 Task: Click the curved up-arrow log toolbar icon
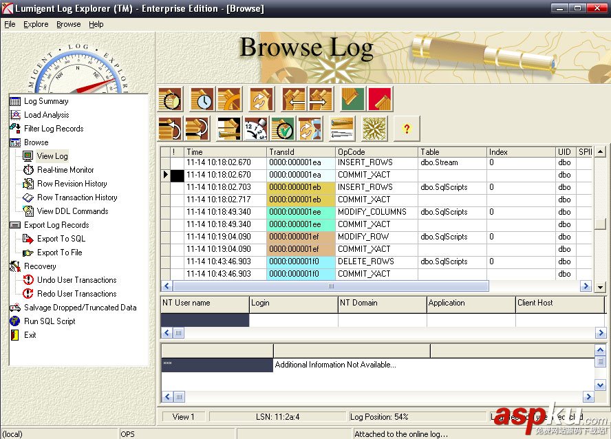pyautogui.click(x=171, y=129)
